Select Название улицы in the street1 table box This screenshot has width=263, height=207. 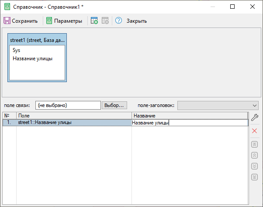pos(33,59)
